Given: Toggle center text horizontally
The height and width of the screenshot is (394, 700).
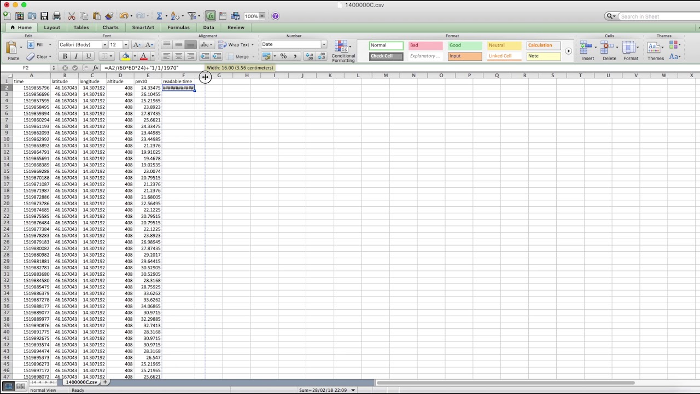Looking at the screenshot, I should [x=178, y=56].
